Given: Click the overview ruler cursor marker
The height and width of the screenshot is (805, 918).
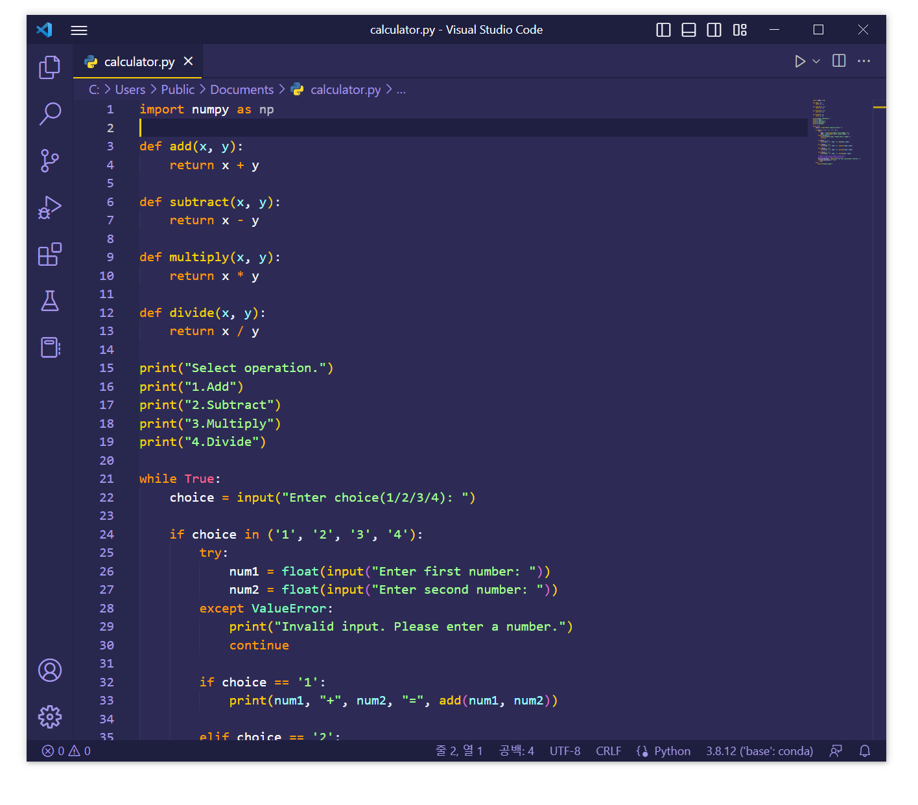Looking at the screenshot, I should 879,106.
